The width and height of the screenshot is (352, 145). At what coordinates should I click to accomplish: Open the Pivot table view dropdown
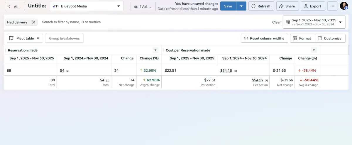(x=25, y=38)
